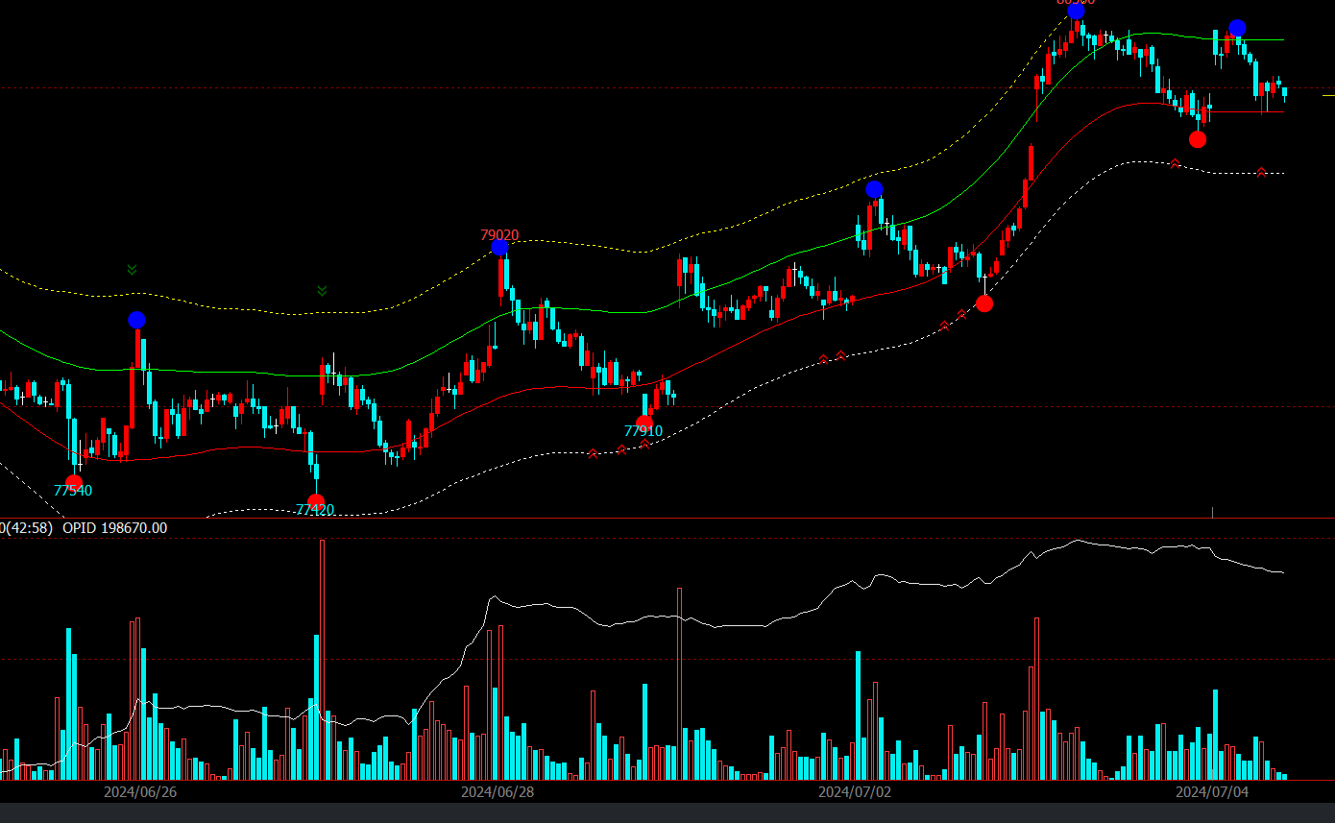Select the 2024/07/04 date label
Image resolution: width=1335 pixels, height=823 pixels.
(1213, 792)
